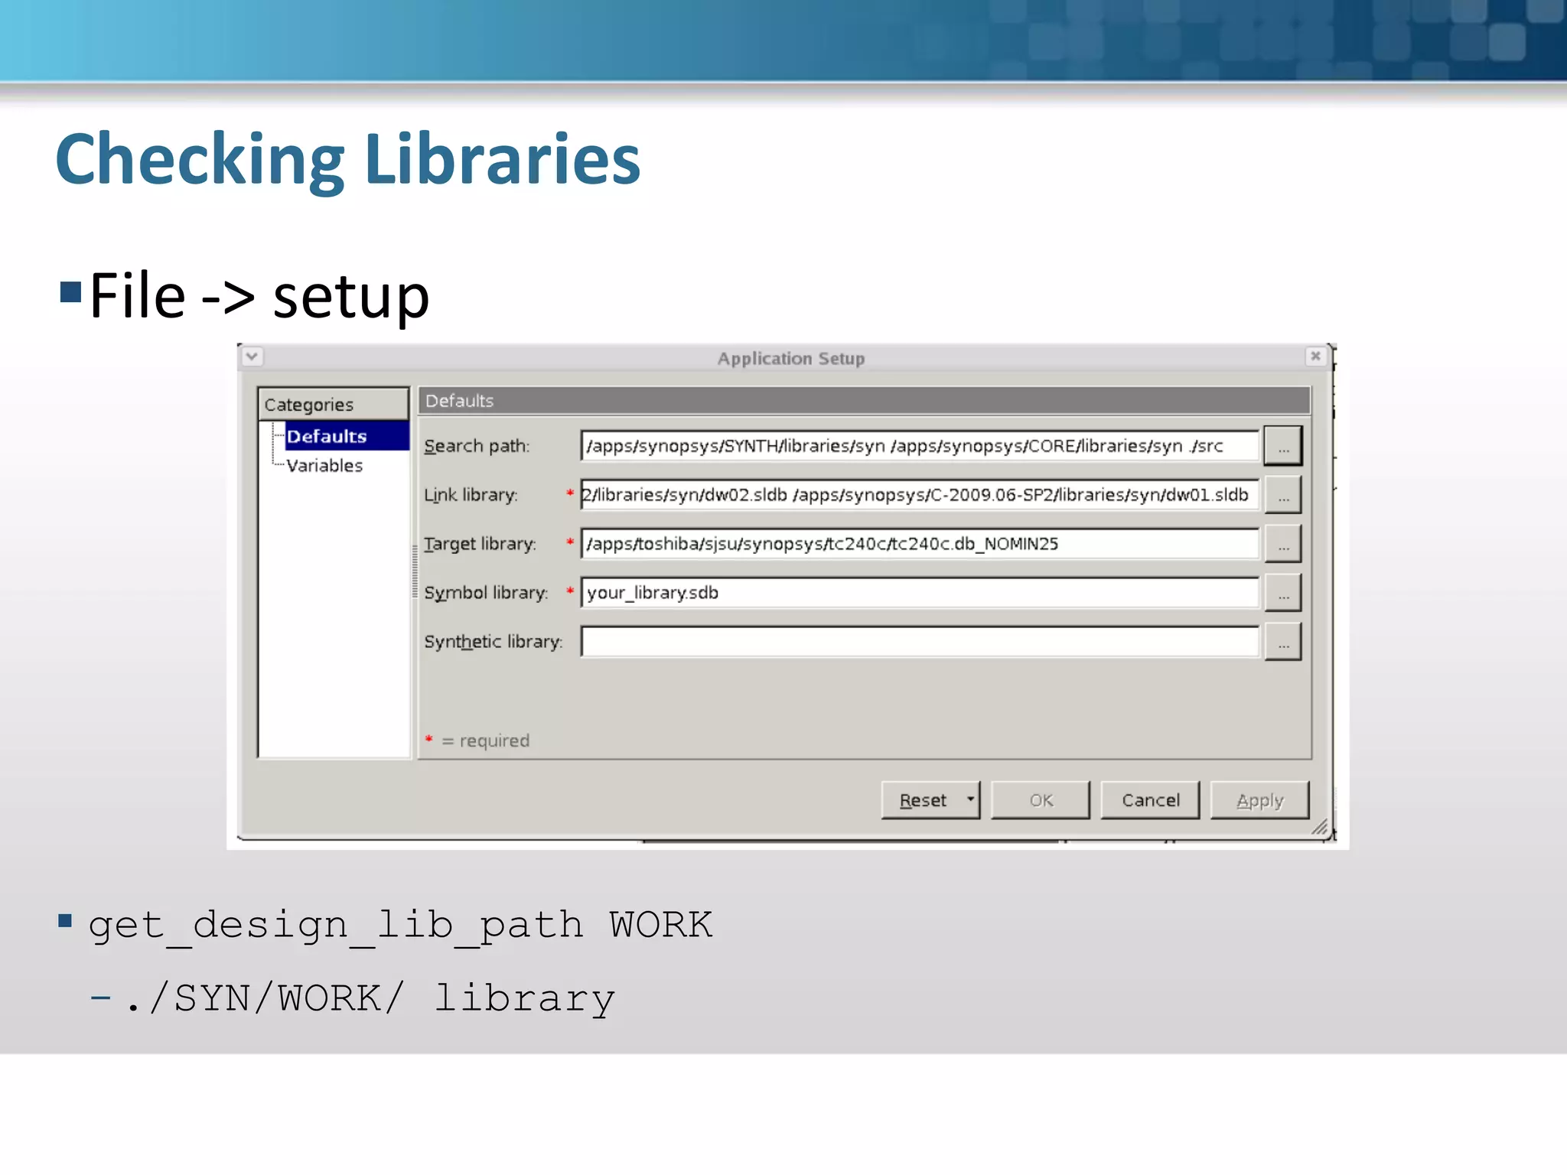Select Variables in Categories tree

coord(324,465)
